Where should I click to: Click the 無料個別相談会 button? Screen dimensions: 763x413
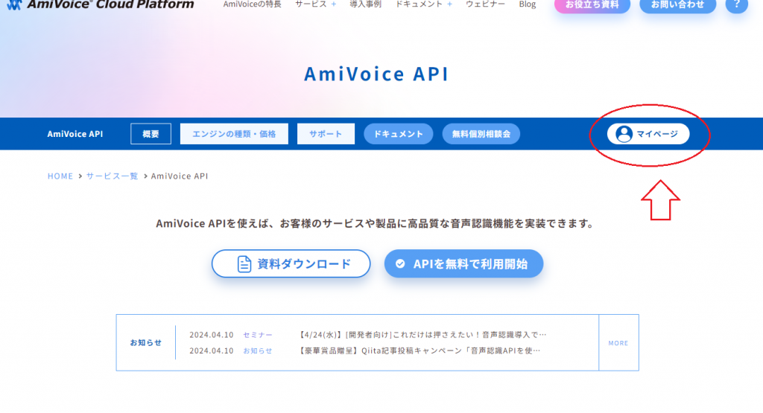[481, 134]
